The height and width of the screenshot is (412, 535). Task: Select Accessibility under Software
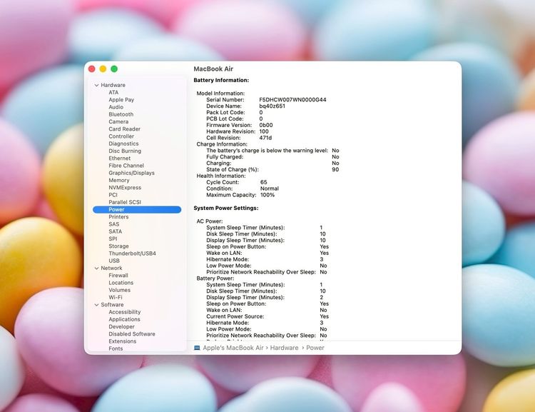125,312
